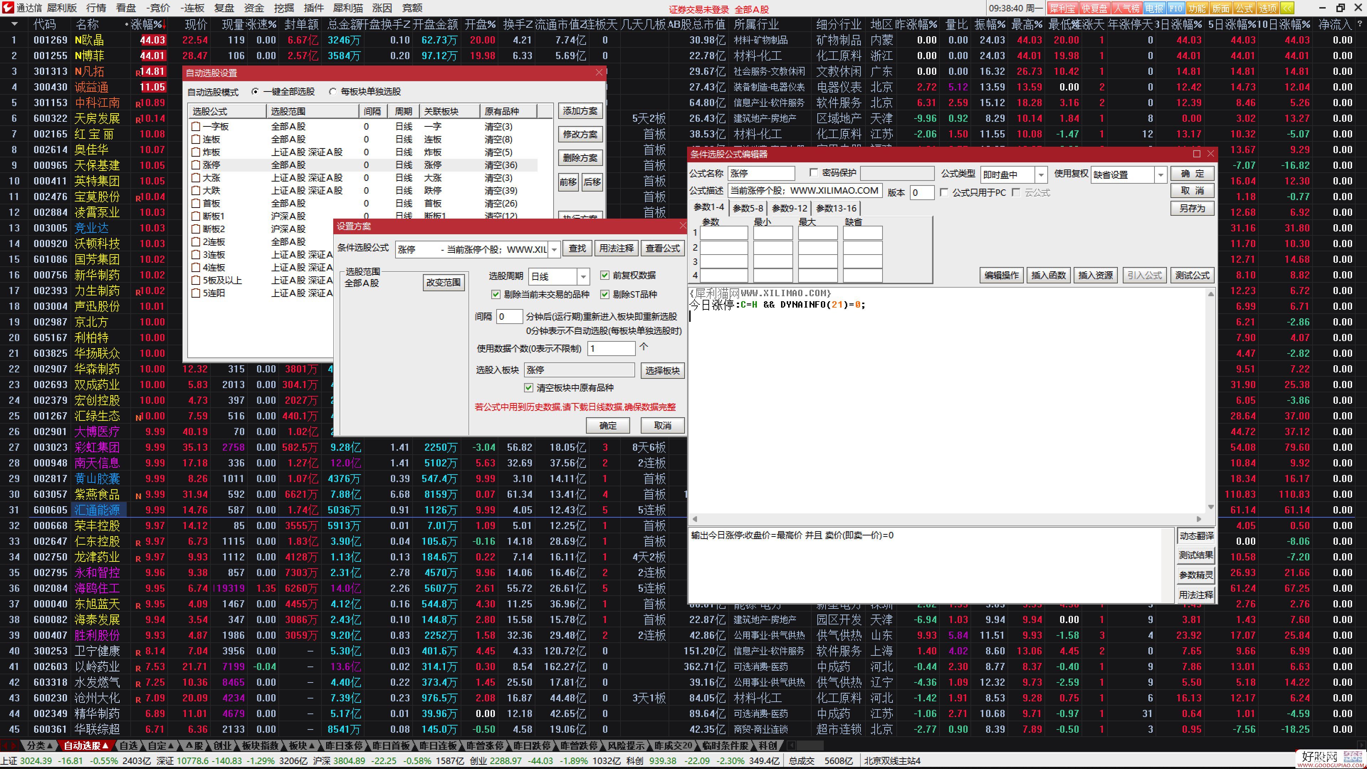
Task: Switch to 昨日涨停 bottom tab
Action: click(x=344, y=746)
